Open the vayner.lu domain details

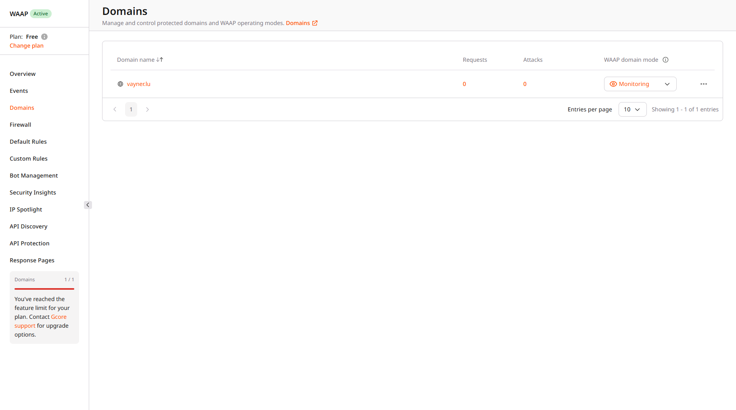pos(138,84)
